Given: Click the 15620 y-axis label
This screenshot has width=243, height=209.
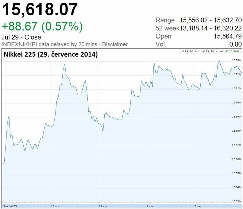Looking at the screenshot, I should [236, 74].
